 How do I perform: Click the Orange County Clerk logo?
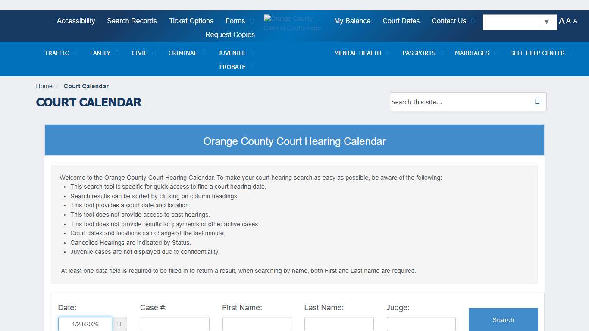pyautogui.click(x=292, y=23)
